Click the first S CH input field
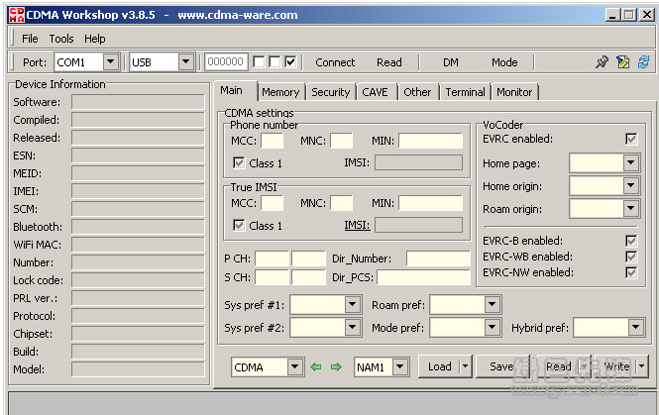 [x=272, y=277]
